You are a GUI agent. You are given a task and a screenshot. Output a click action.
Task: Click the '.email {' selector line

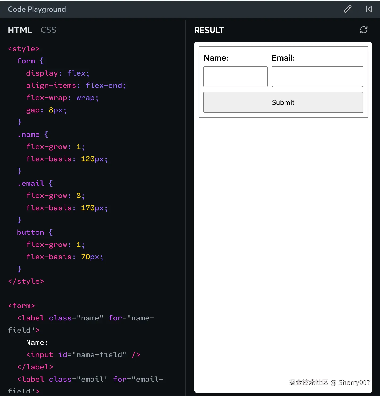pyautogui.click(x=35, y=183)
